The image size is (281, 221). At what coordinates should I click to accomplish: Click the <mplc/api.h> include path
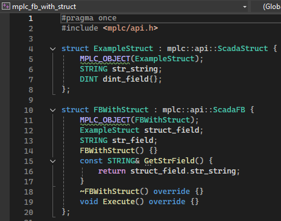click(x=130, y=28)
